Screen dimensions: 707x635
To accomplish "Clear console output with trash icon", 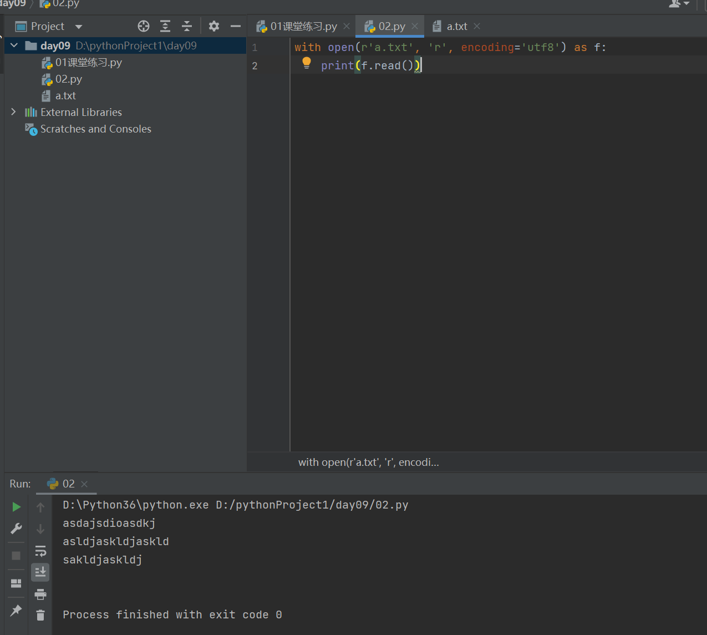I will pyautogui.click(x=40, y=615).
